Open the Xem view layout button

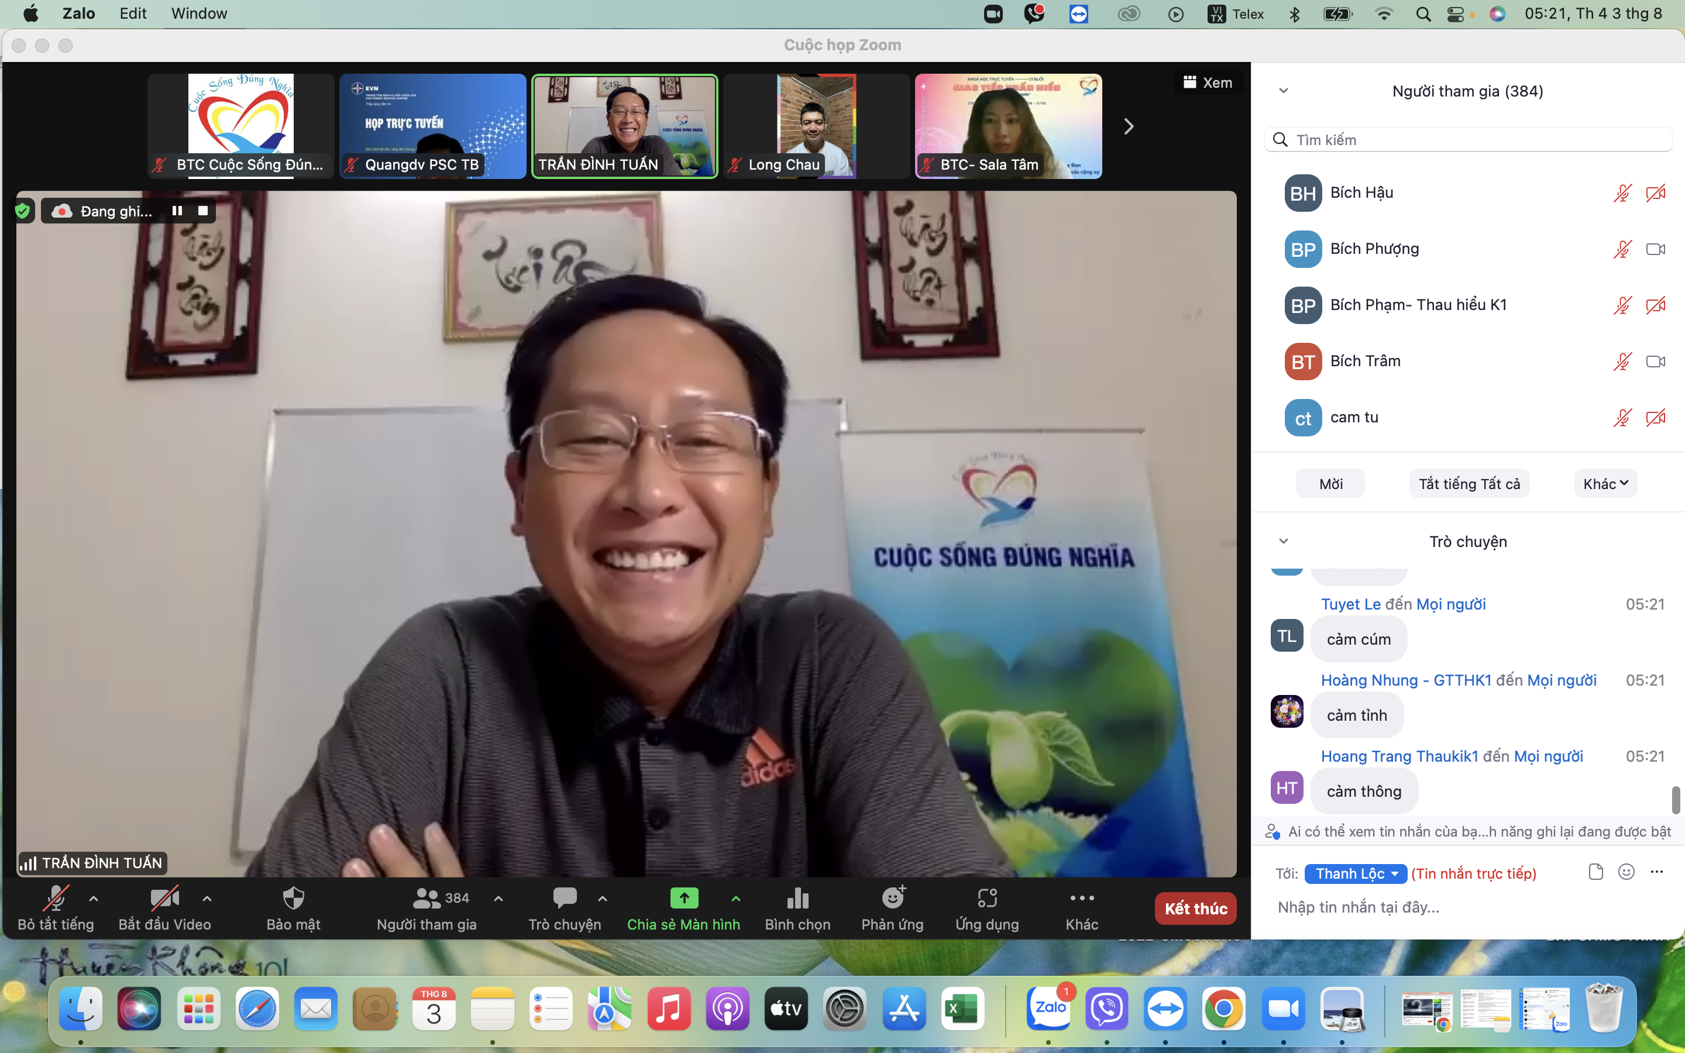pos(1208,82)
